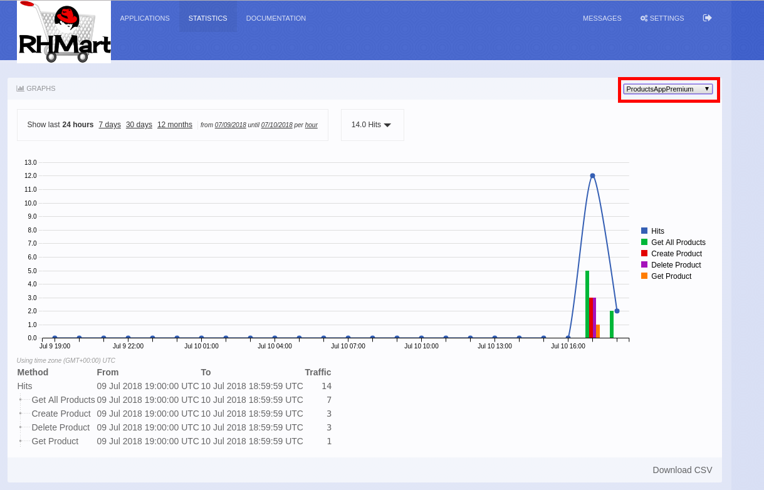Image resolution: width=764 pixels, height=490 pixels.
Task: Click the sign out arrow icon
Action: point(707,18)
